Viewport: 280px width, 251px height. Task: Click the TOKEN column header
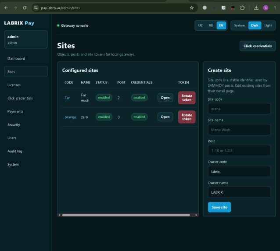(x=183, y=82)
